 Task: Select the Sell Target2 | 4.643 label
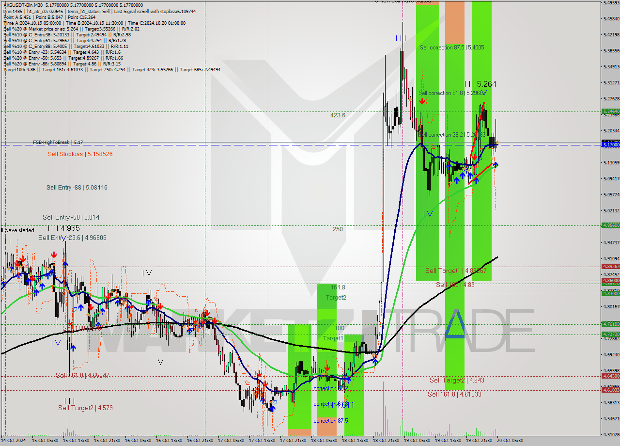(x=457, y=381)
